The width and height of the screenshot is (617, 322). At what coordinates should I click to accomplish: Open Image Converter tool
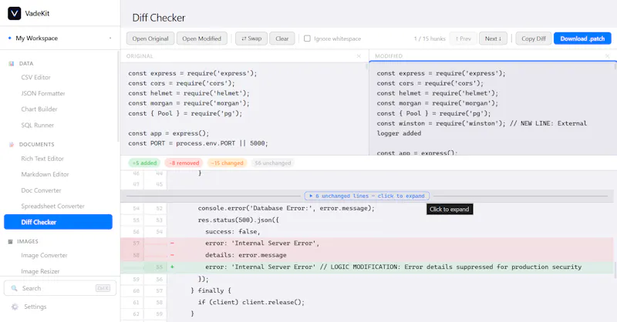click(45, 256)
